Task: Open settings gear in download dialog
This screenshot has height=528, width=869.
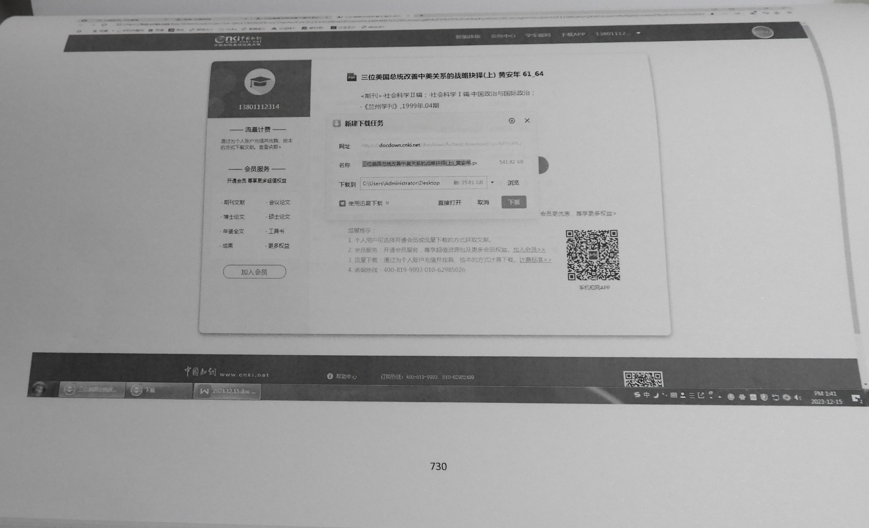Action: pos(512,121)
